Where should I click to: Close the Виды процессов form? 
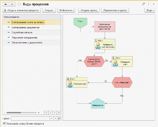point(154,4)
